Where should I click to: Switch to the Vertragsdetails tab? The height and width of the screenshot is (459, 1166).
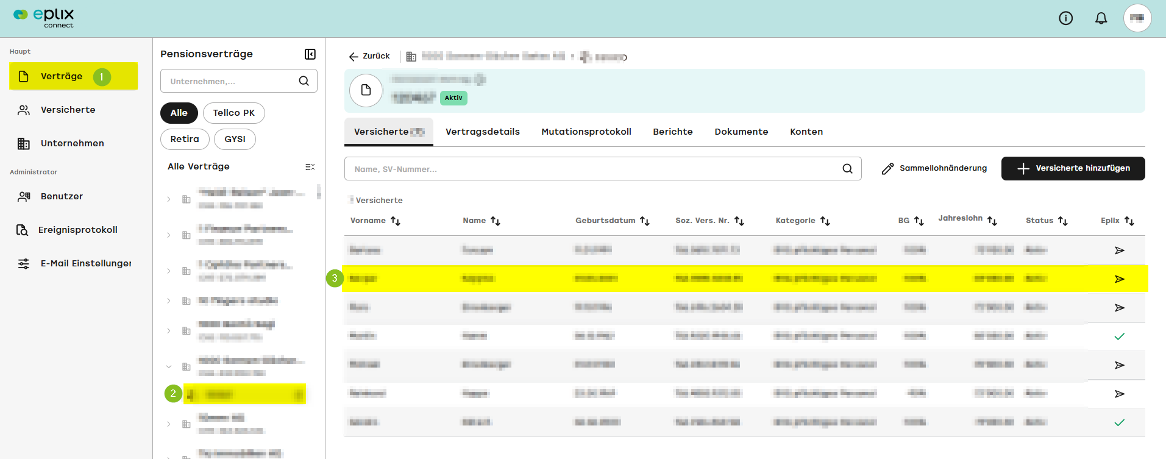483,132
